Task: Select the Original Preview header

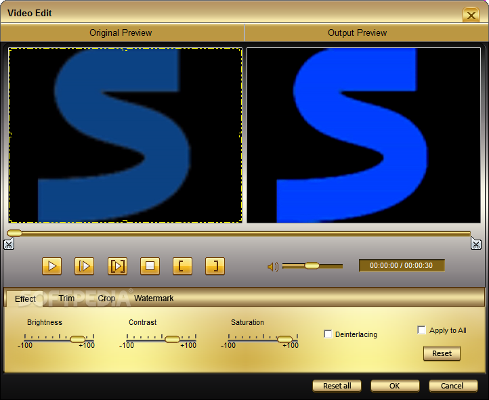Action: click(x=122, y=32)
